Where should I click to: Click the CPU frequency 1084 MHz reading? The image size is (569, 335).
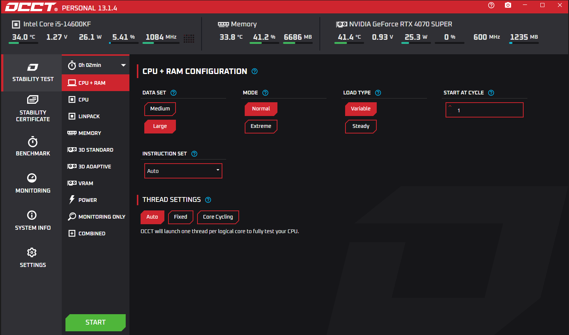[x=161, y=37]
